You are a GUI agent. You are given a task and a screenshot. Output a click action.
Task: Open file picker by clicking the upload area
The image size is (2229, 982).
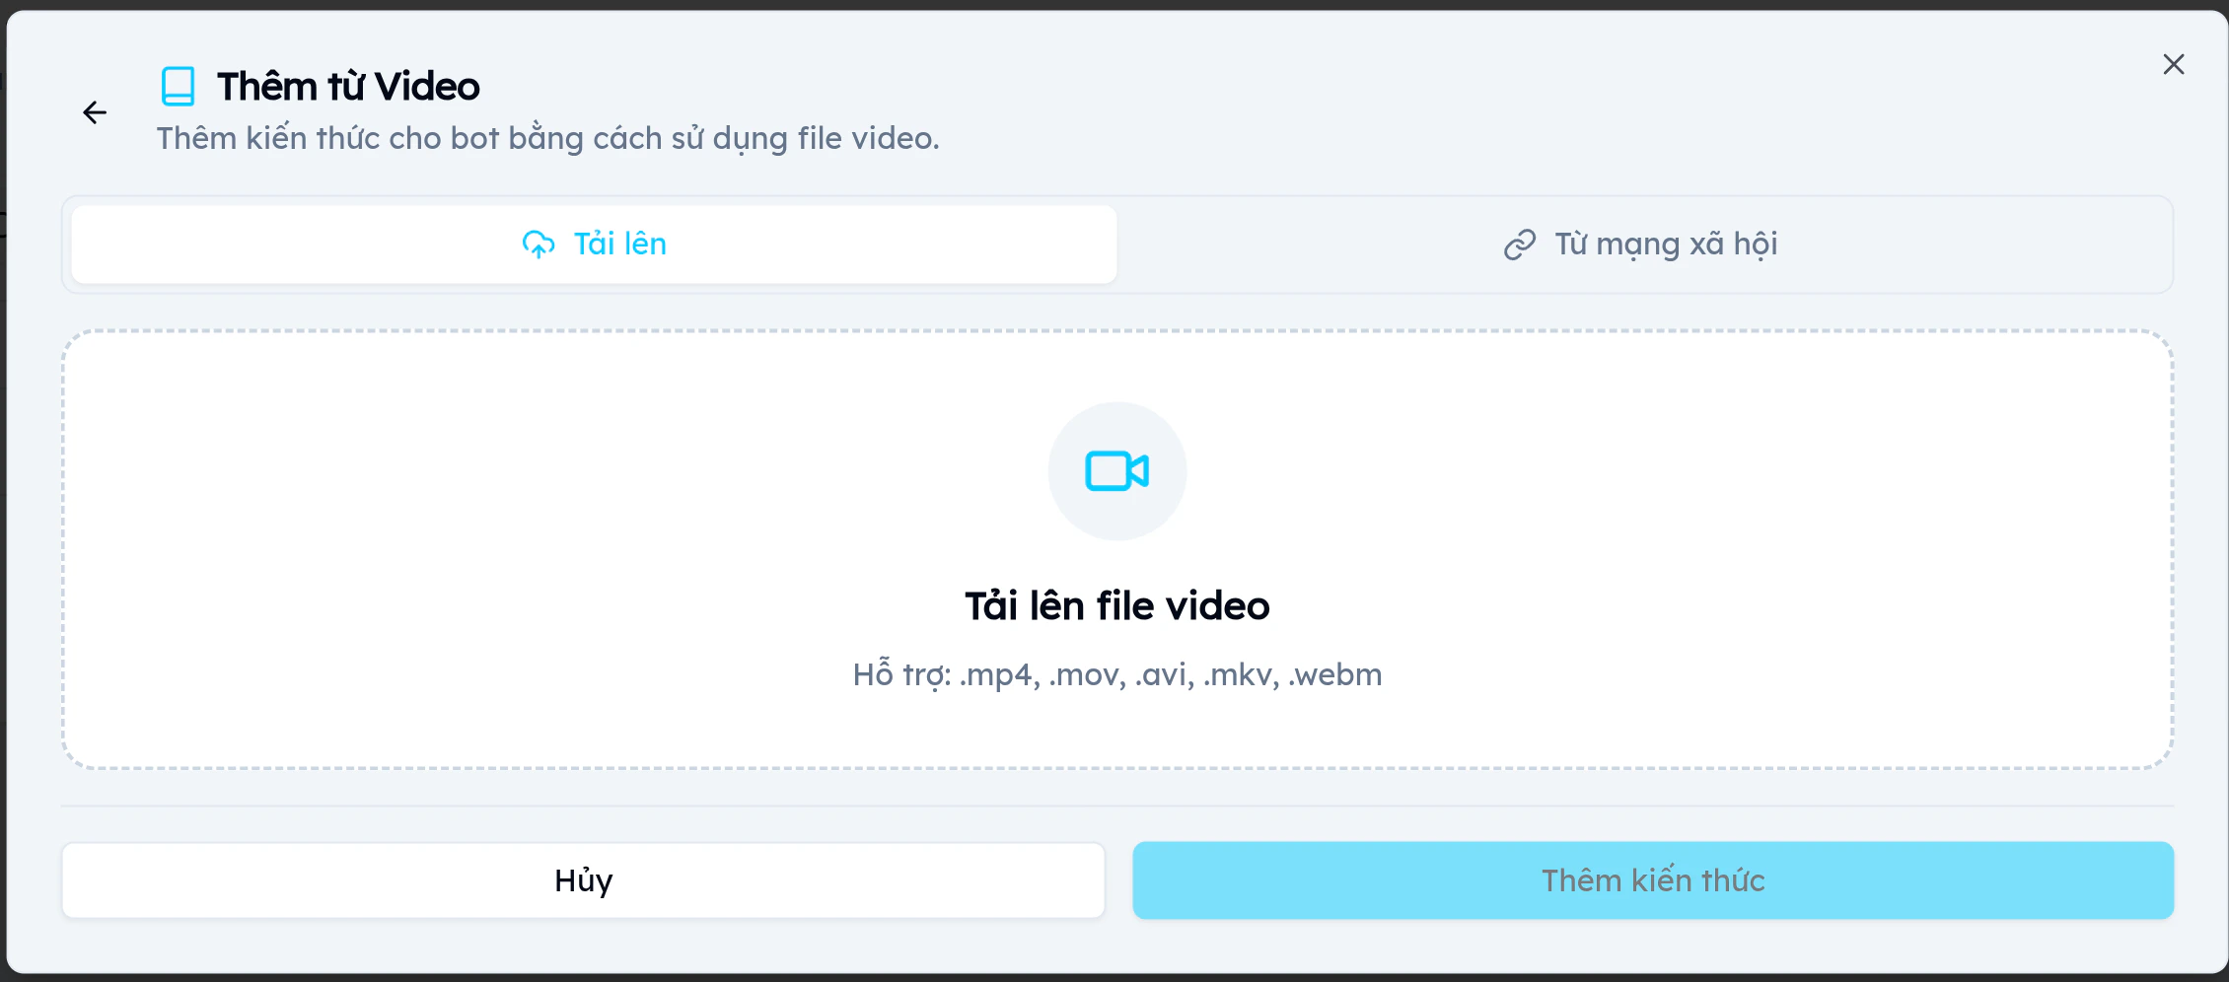1116,550
